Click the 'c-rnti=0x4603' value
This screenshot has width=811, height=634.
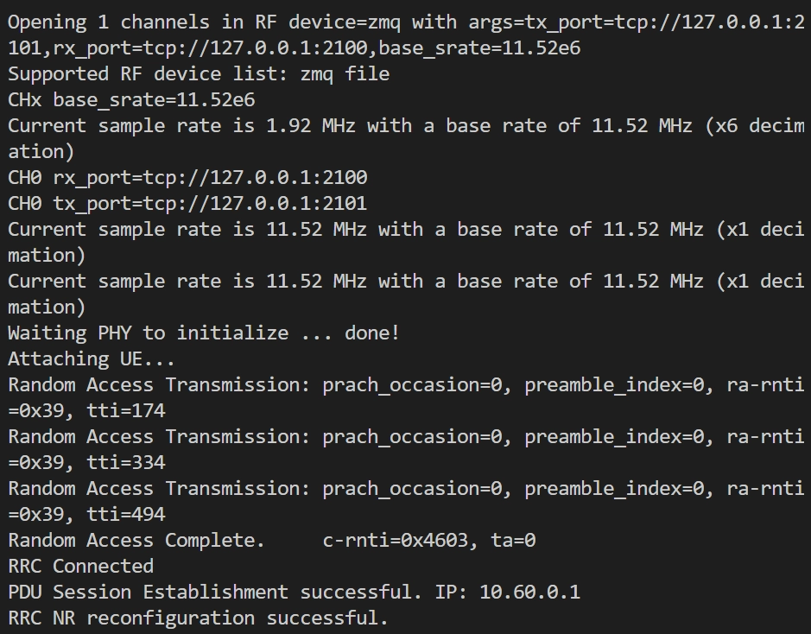[x=396, y=540]
